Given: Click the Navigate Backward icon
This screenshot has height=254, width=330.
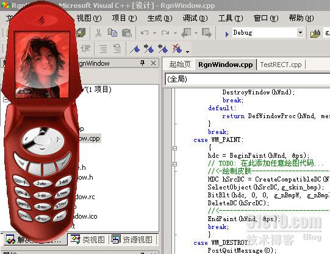Looking at the screenshot, I should 186,33.
